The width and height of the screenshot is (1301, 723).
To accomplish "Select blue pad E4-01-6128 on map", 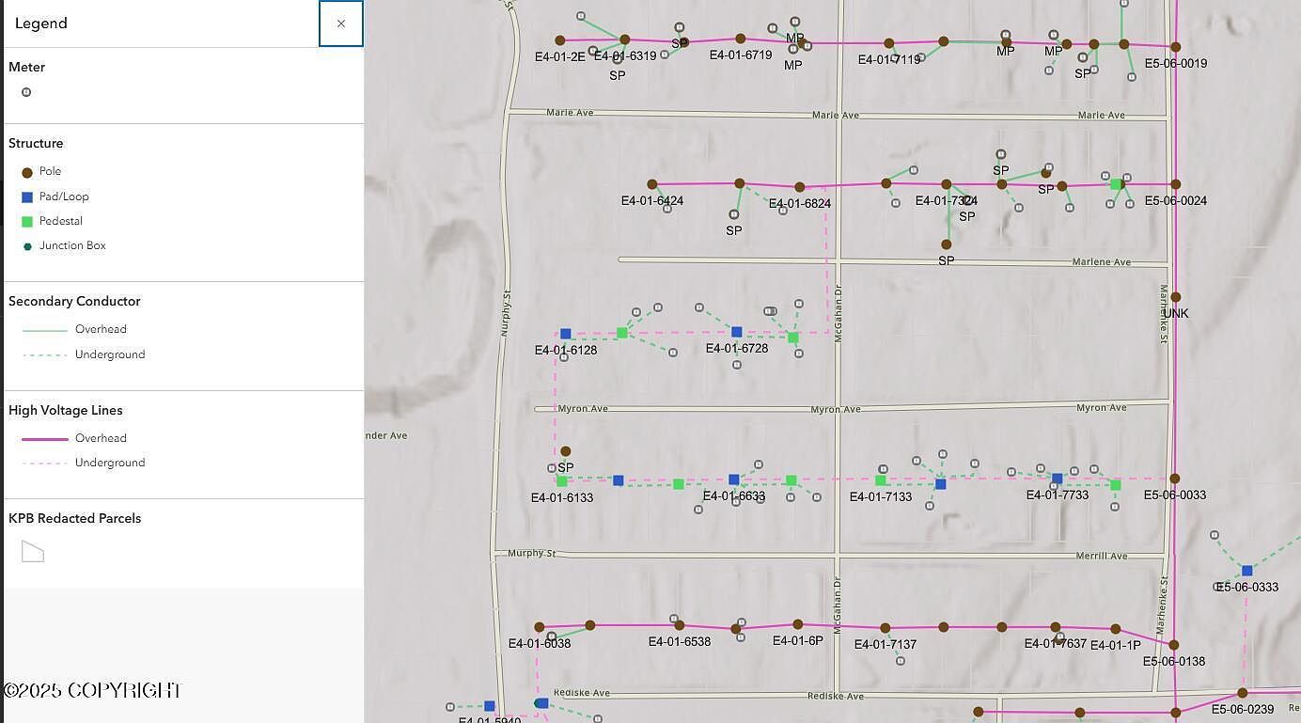I will pyautogui.click(x=565, y=334).
